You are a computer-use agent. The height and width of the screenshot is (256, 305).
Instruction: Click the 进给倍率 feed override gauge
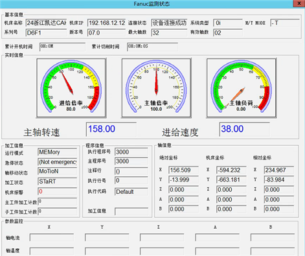click(71, 88)
